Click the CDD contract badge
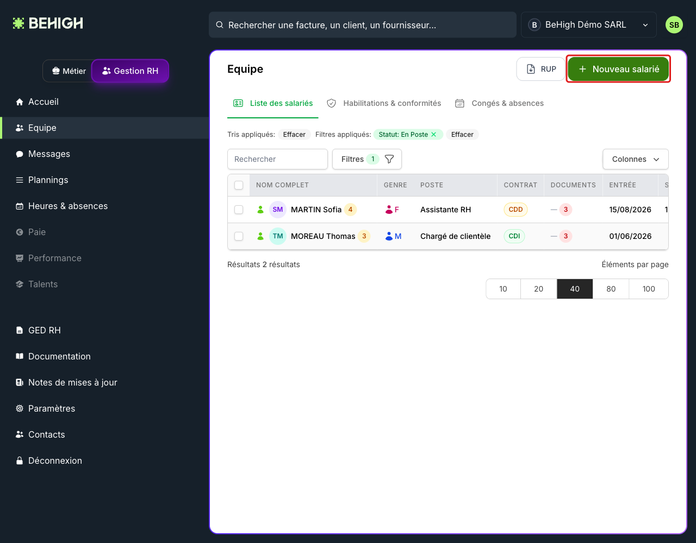 515,210
